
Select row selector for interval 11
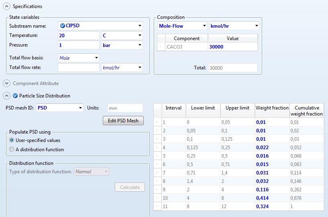(157, 206)
